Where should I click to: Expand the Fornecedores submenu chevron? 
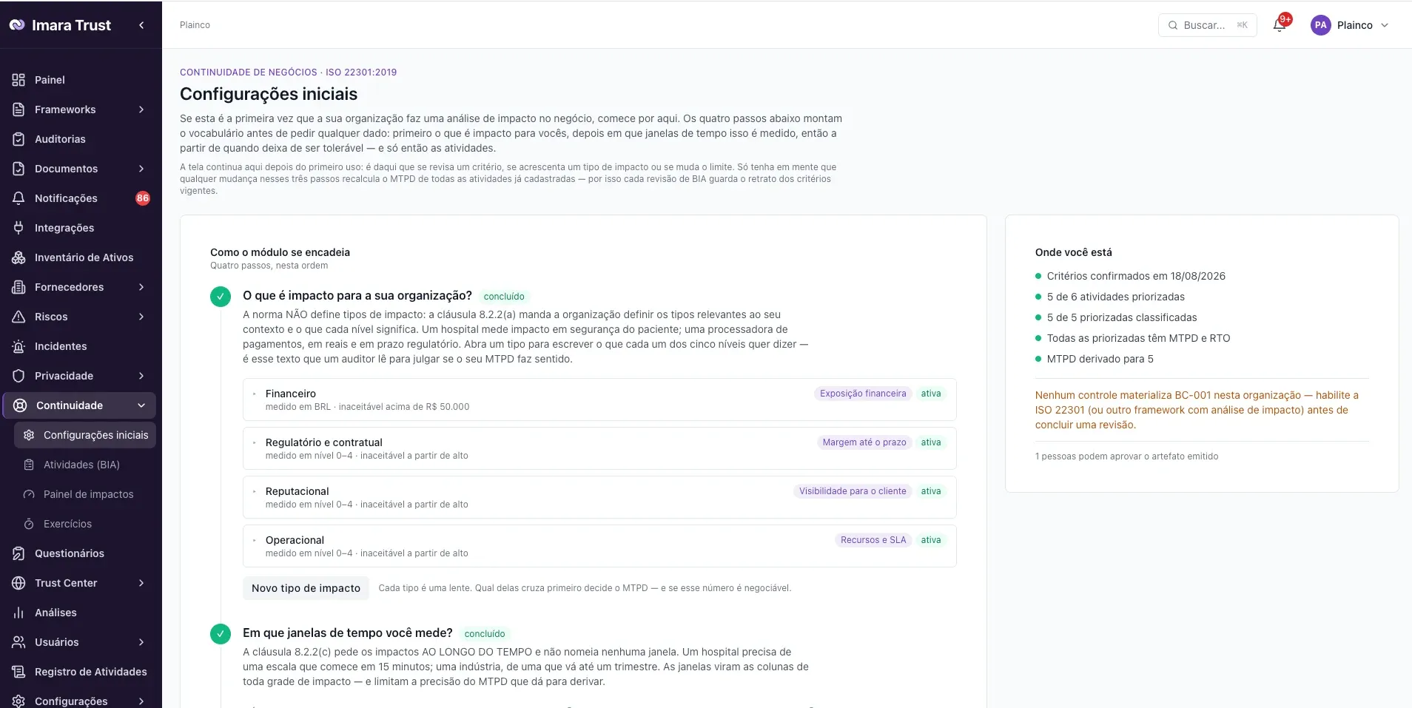[x=141, y=287]
